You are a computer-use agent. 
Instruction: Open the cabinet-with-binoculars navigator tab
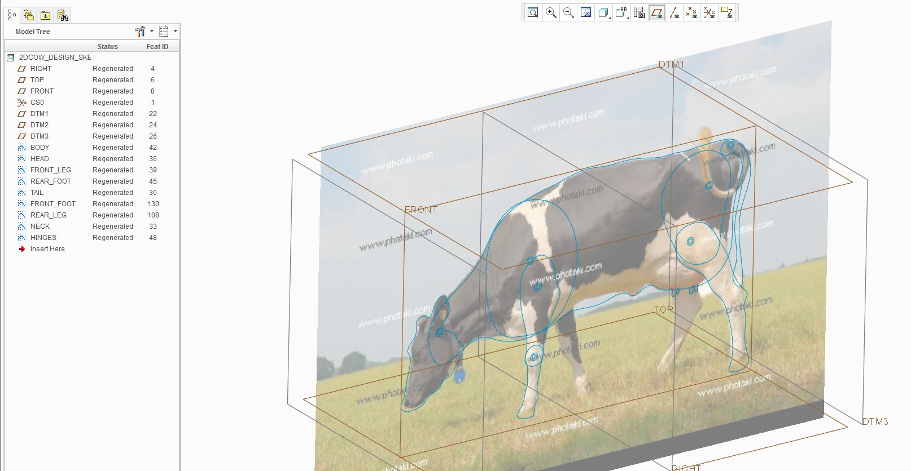point(63,15)
